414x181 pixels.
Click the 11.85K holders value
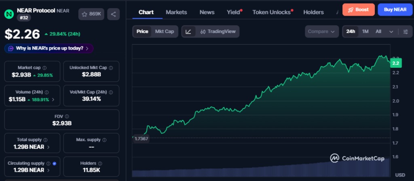click(91, 170)
